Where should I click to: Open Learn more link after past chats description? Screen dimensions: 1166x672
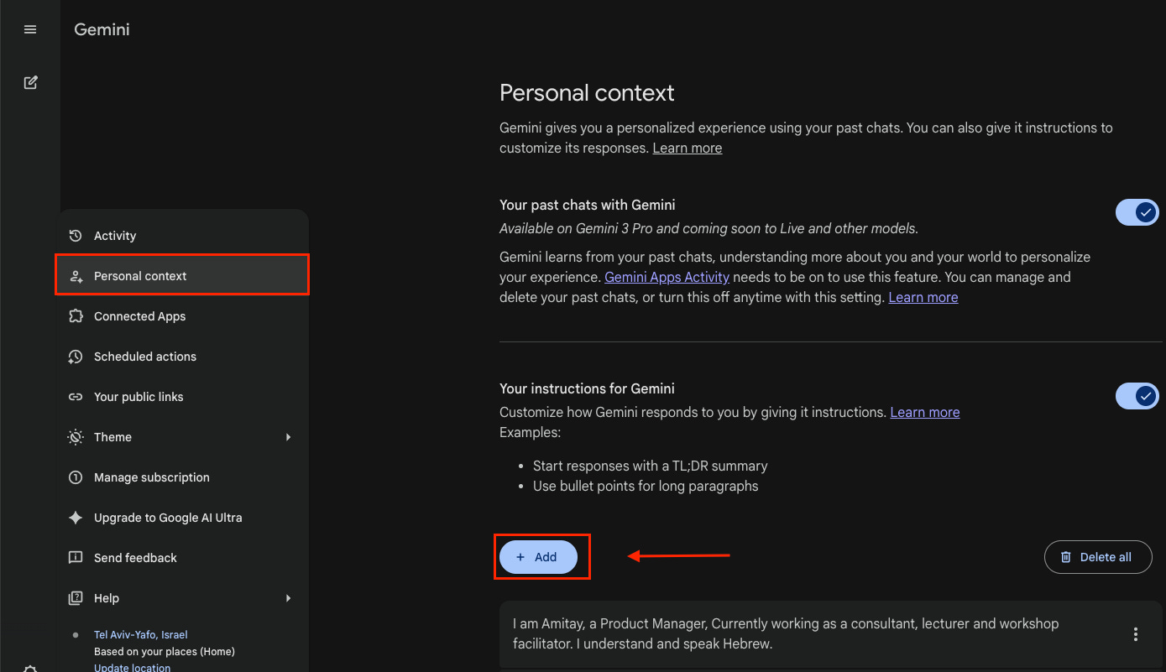(x=923, y=297)
